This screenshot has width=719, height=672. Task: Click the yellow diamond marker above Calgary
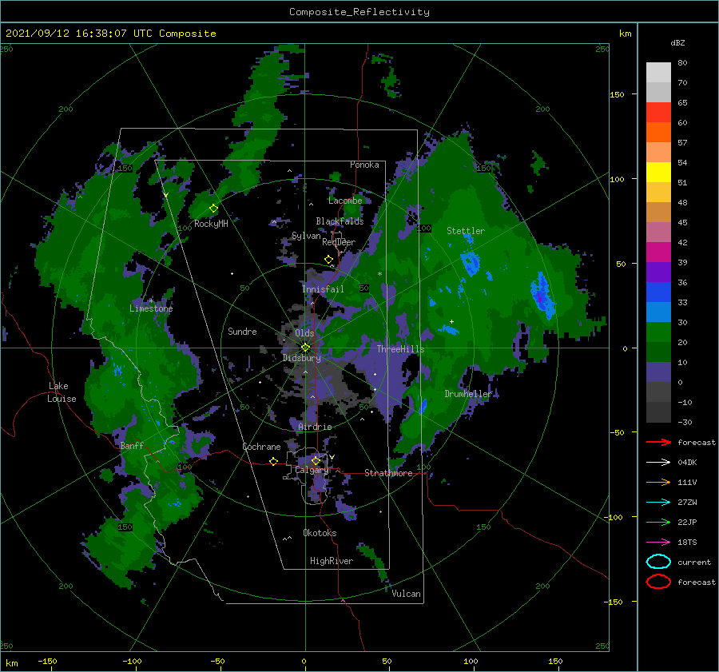point(316,460)
